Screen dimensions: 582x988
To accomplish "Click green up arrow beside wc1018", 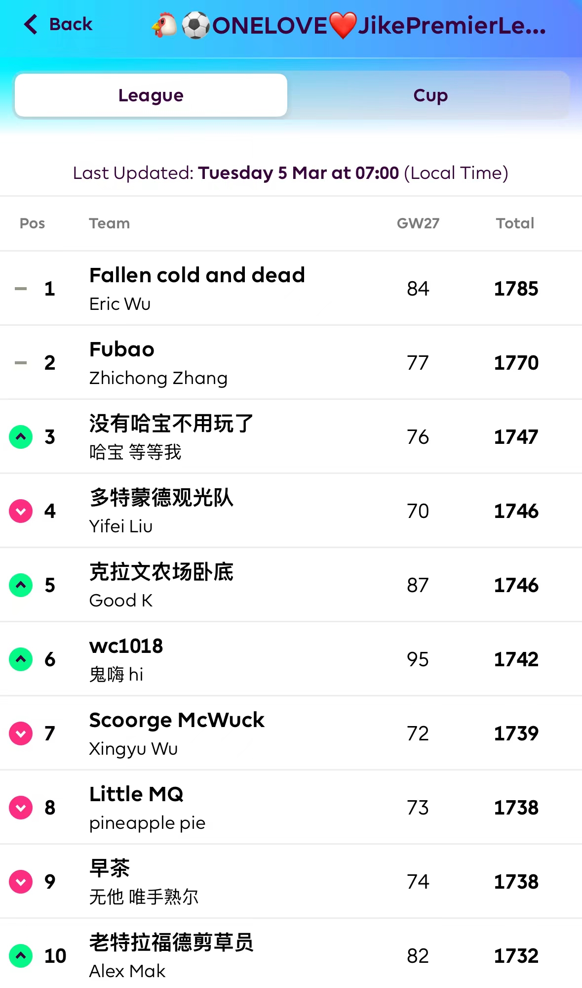I will click(x=21, y=659).
